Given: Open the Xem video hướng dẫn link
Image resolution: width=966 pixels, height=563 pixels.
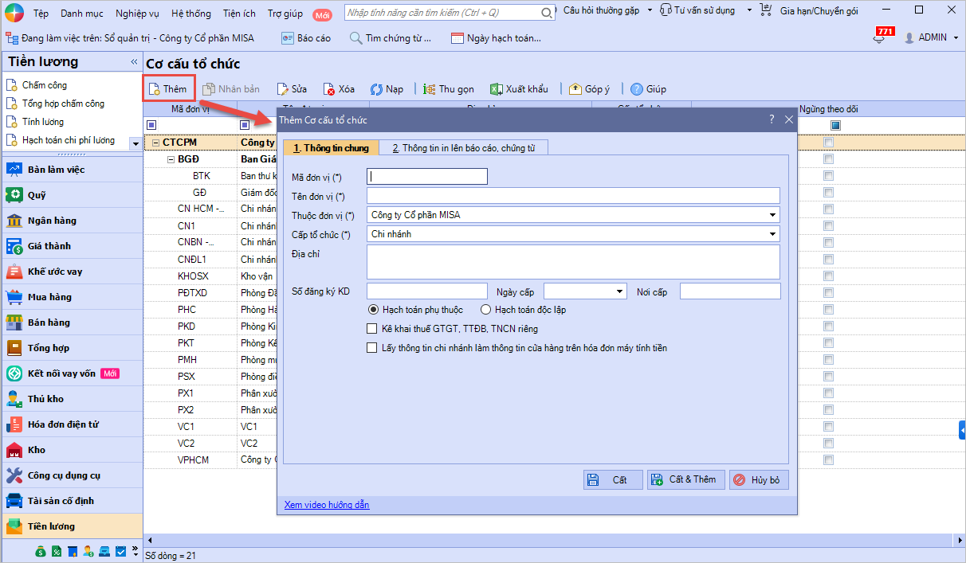Looking at the screenshot, I should pyautogui.click(x=327, y=505).
